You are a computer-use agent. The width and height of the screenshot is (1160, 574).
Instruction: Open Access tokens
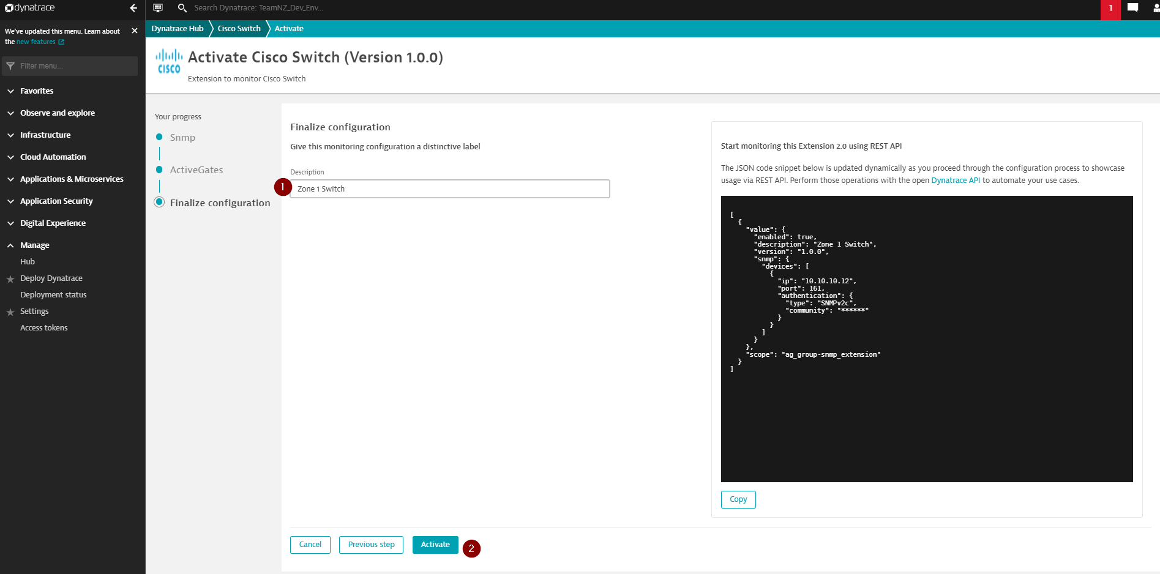44,327
